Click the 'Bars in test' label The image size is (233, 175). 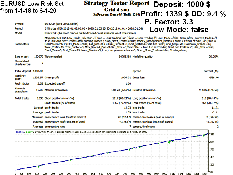[21, 57]
